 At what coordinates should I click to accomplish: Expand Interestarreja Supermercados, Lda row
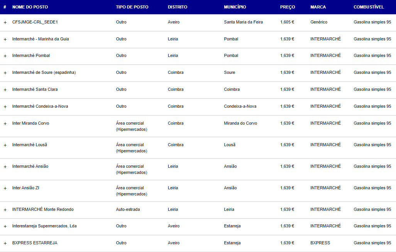click(5, 226)
